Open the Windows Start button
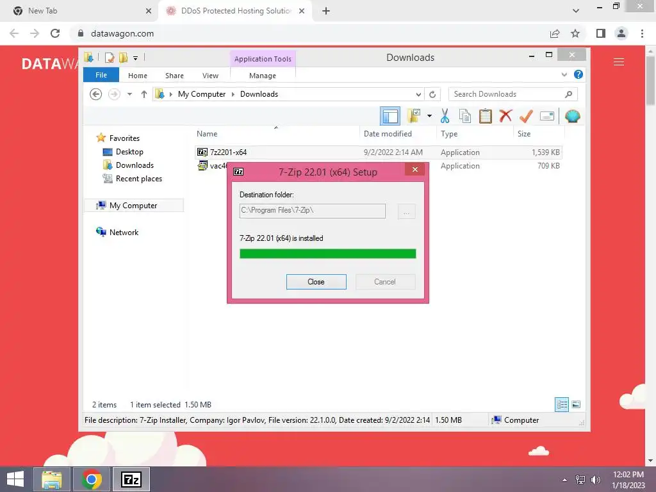 (x=15, y=479)
